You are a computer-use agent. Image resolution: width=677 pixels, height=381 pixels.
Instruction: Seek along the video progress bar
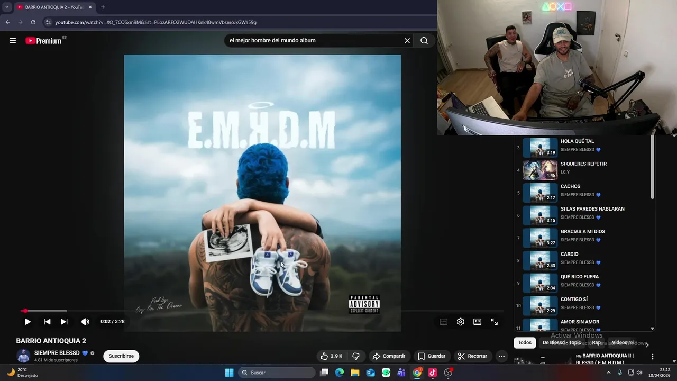tap(262, 311)
